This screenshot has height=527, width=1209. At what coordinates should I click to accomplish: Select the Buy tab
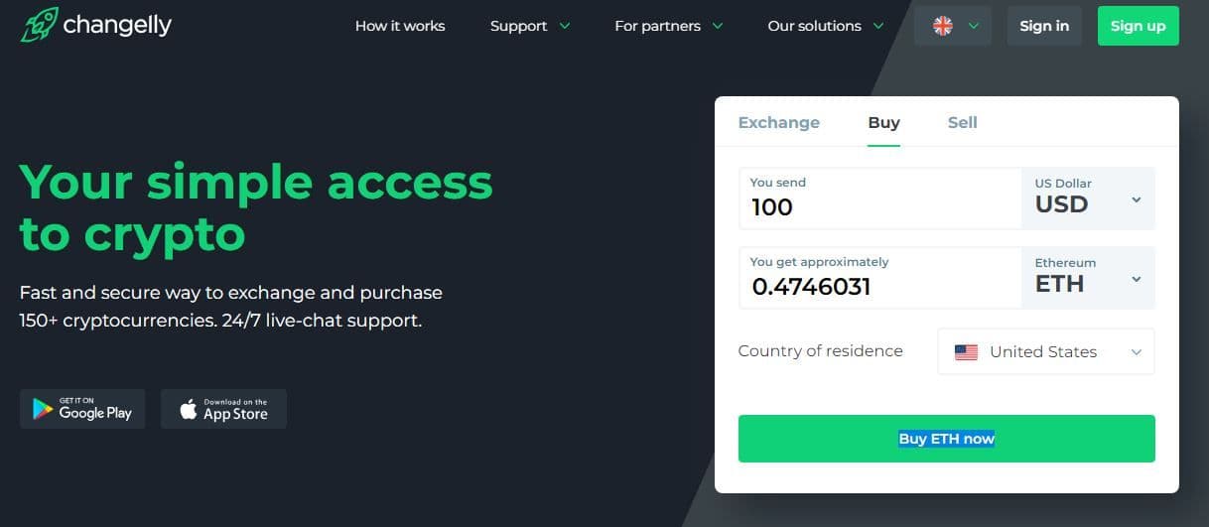pos(883,122)
